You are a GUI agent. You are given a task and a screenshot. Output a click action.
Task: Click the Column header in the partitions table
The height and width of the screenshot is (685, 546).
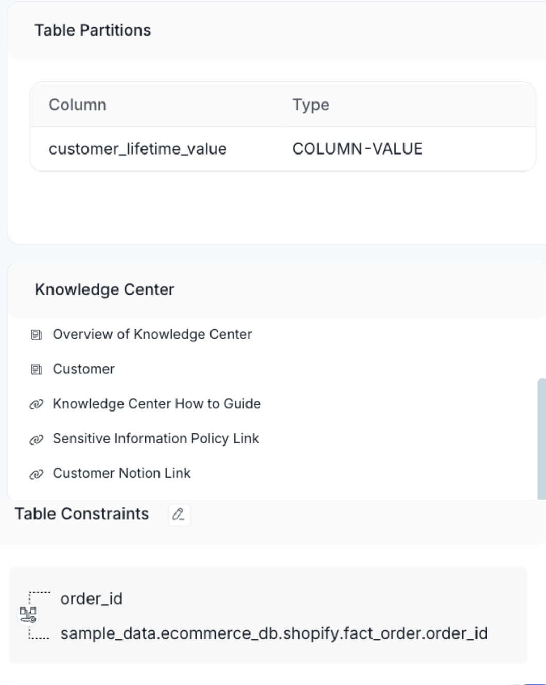pyautogui.click(x=77, y=105)
